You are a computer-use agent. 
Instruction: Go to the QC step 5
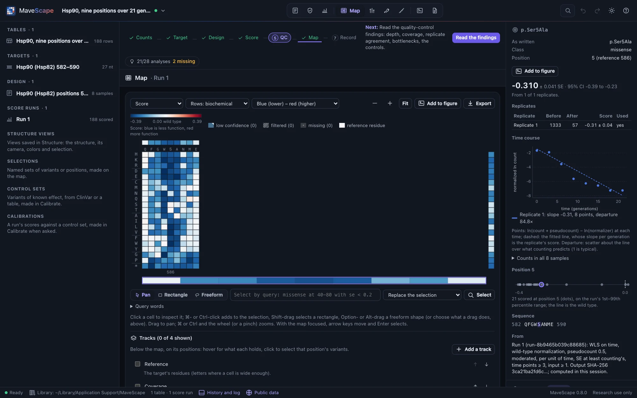(280, 38)
